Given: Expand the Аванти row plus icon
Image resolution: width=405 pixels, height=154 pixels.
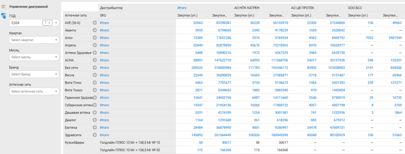Looking at the screenshot, I should point(95,30).
